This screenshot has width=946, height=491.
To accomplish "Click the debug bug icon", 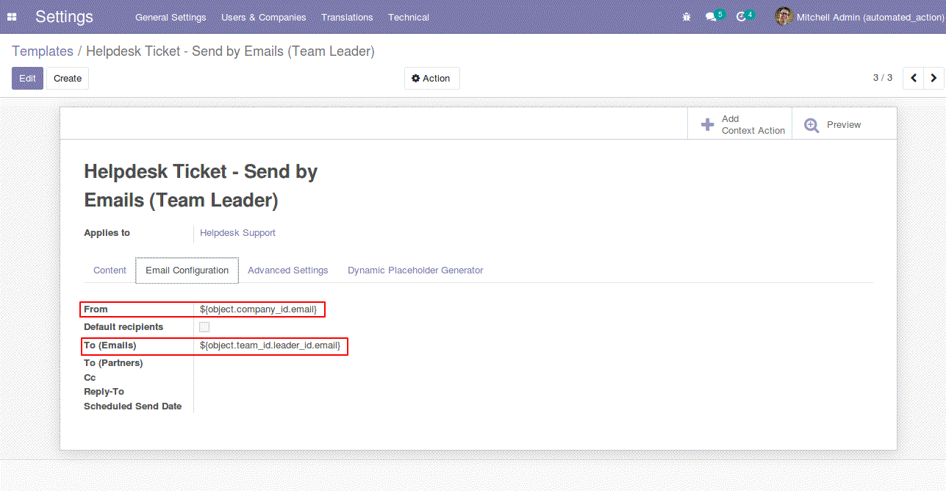I will [687, 17].
